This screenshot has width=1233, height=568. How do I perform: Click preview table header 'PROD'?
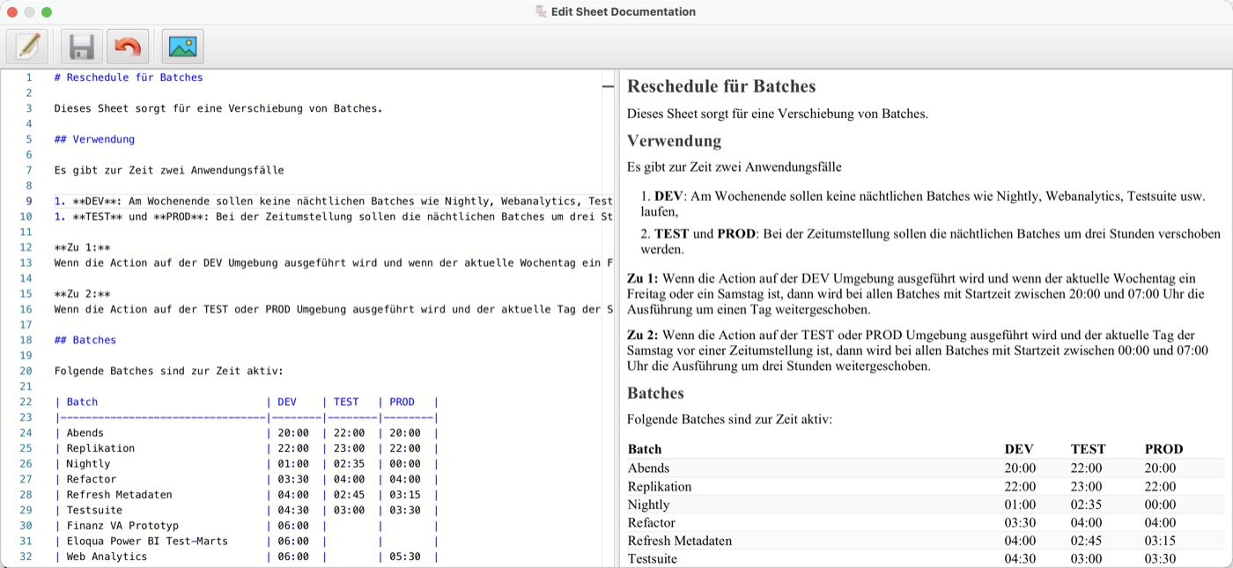pos(1164,449)
